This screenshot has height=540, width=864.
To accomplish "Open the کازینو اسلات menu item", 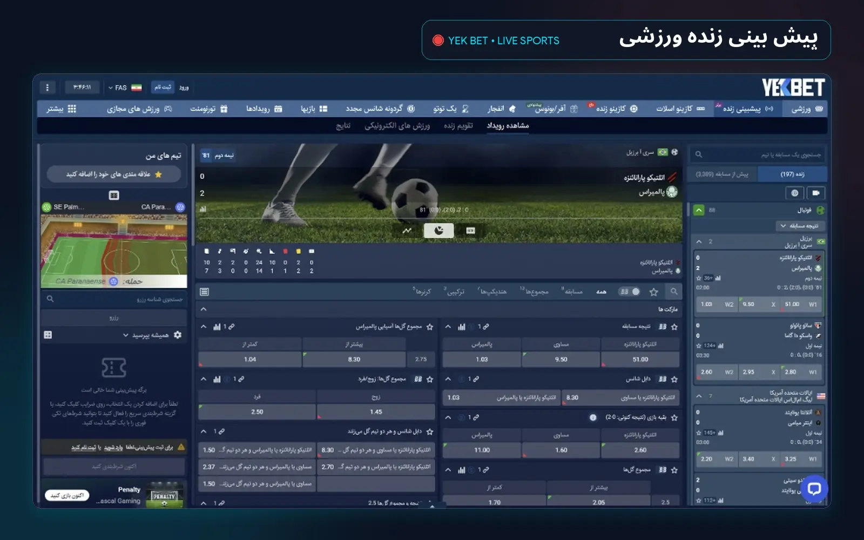I will tap(680, 109).
